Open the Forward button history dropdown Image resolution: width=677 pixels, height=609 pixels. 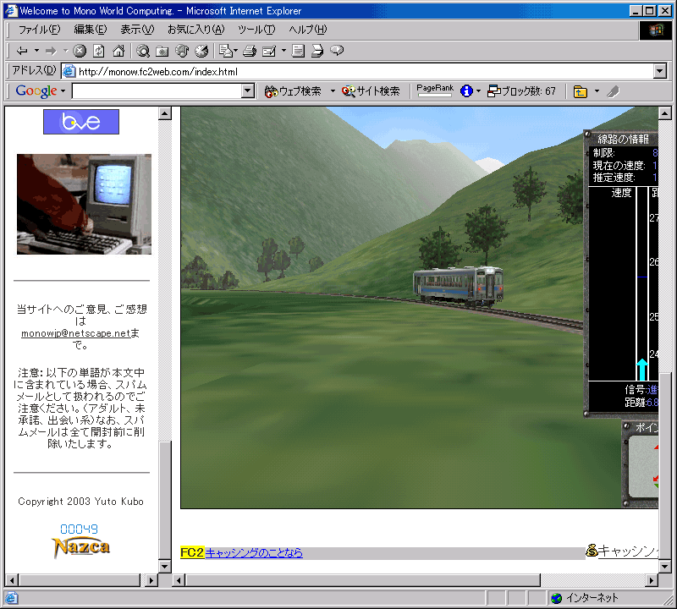[x=66, y=51]
